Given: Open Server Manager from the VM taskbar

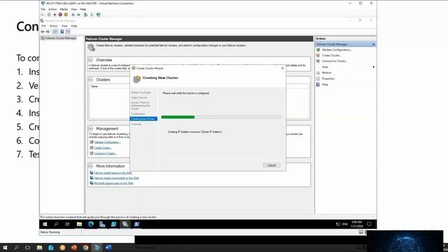Looking at the screenshot, I should [102, 224].
